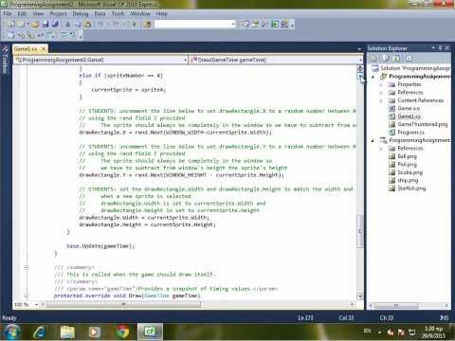Open the View menu
Image resolution: width=455 pixels, height=341 pixels.
click(x=38, y=13)
